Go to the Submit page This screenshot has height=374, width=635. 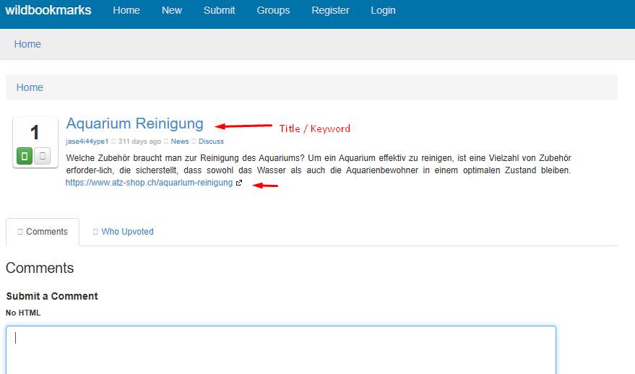coord(219,10)
